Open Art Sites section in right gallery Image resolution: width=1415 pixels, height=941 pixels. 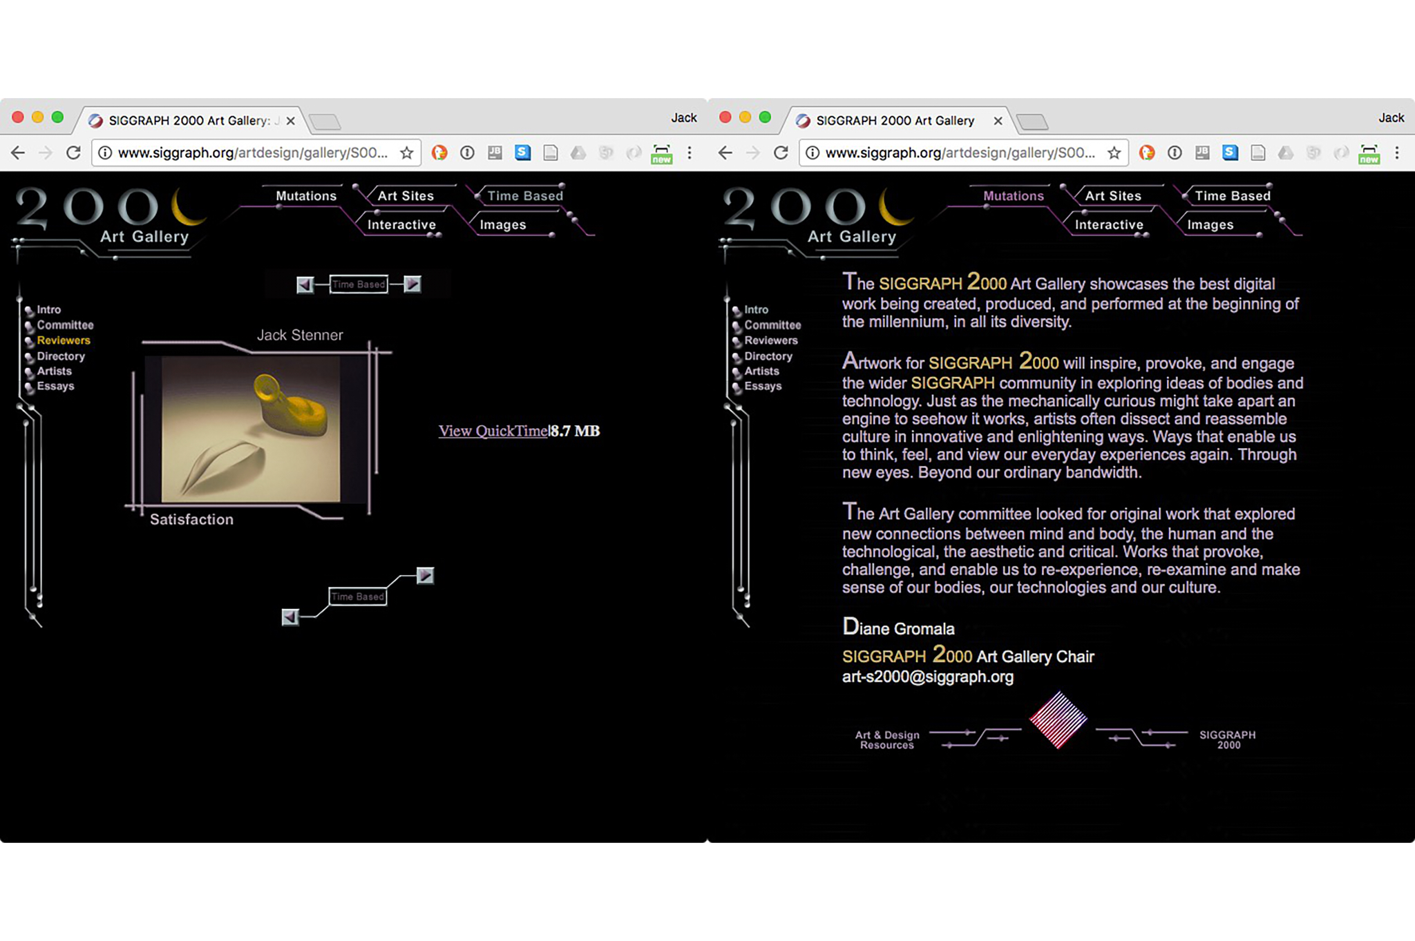(x=1112, y=196)
